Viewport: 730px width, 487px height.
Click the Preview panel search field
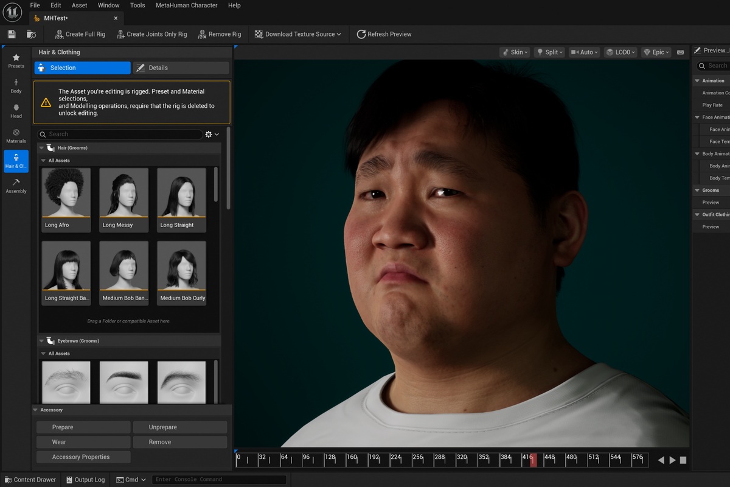713,66
